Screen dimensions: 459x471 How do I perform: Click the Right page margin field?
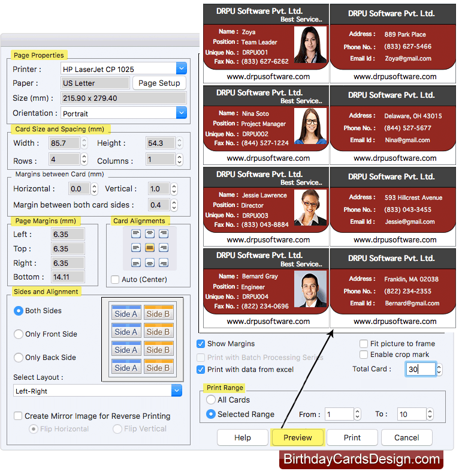(68, 263)
